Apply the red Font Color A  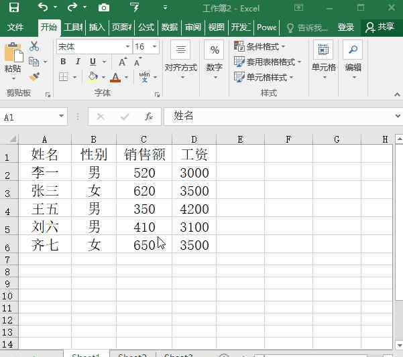click(x=115, y=77)
